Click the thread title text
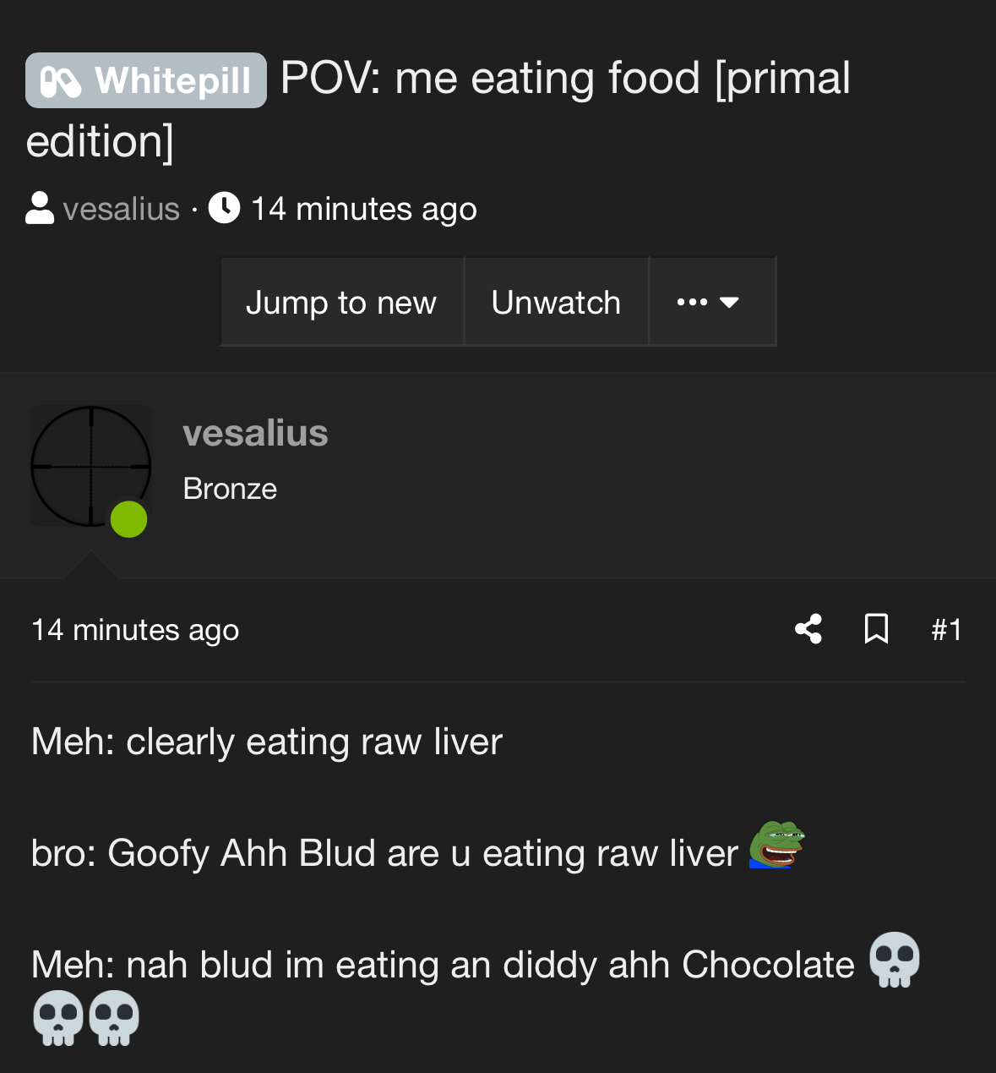Viewport: 996px width, 1073px height. point(564,79)
